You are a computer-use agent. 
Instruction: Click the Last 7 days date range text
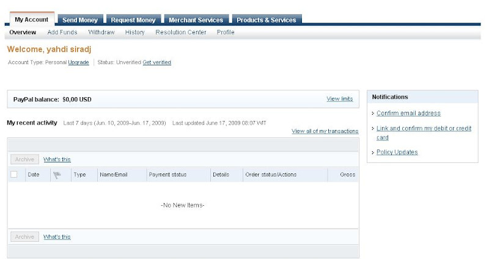(x=114, y=123)
